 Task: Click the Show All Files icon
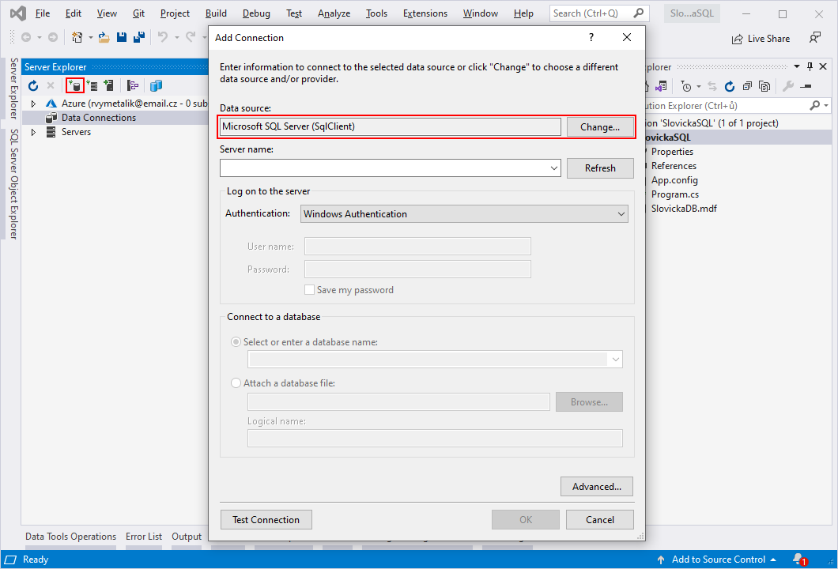point(764,86)
